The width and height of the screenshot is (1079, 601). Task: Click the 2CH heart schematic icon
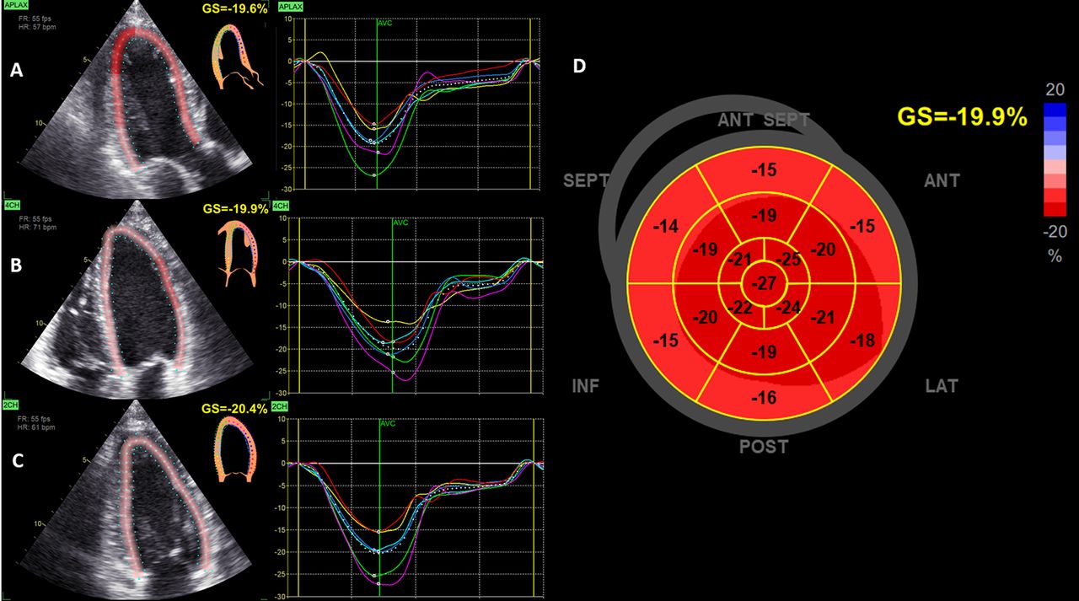pos(234,450)
